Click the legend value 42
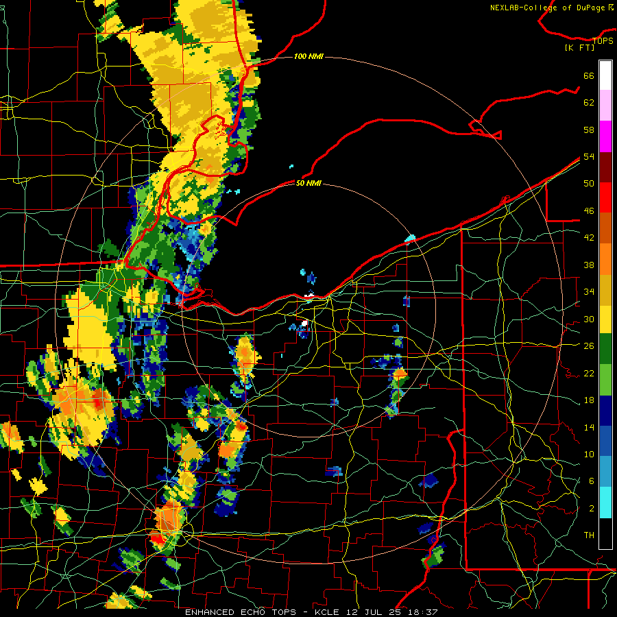 589,238
